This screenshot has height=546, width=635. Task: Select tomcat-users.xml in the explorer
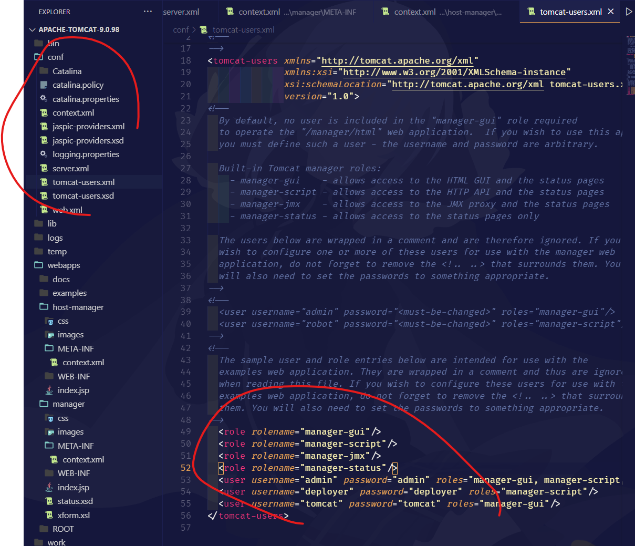pos(84,182)
